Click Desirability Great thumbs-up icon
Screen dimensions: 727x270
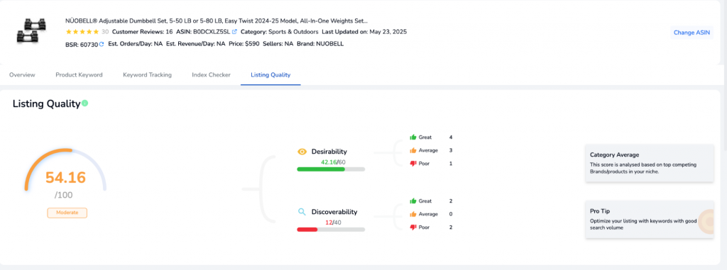[413, 137]
